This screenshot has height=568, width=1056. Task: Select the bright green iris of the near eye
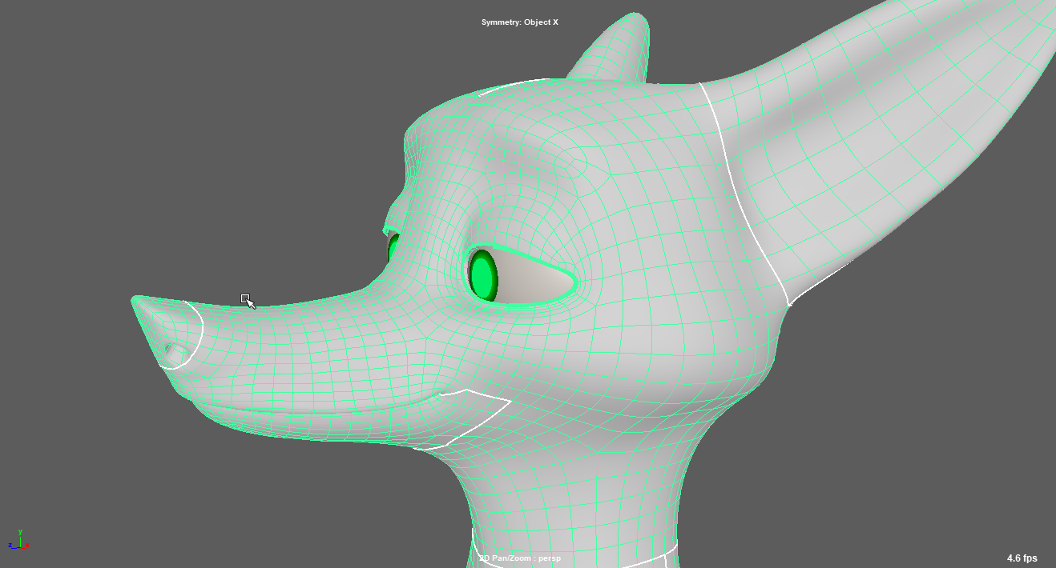pos(482,276)
